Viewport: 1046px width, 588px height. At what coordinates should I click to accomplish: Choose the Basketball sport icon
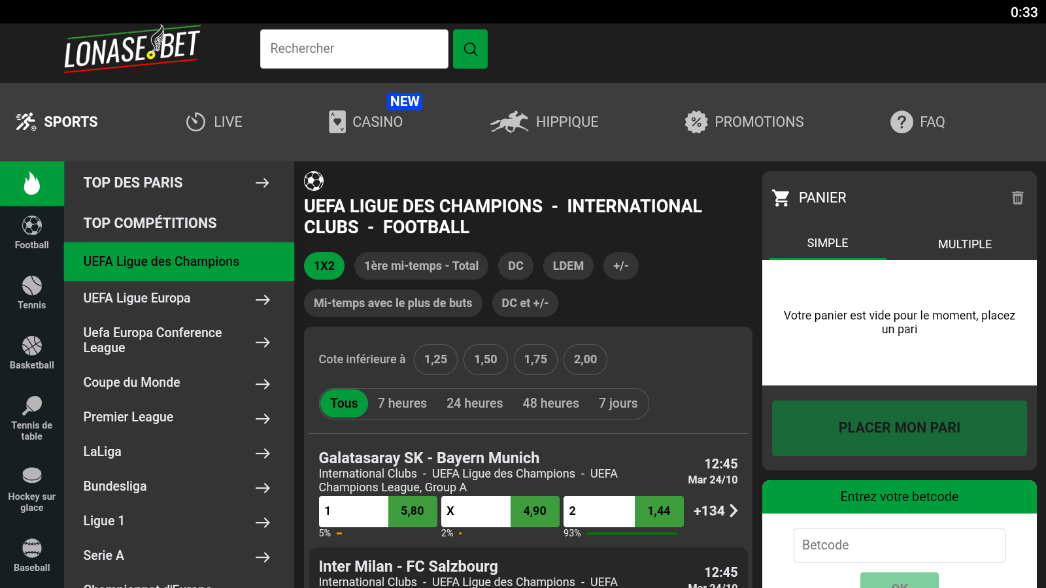coord(32,353)
